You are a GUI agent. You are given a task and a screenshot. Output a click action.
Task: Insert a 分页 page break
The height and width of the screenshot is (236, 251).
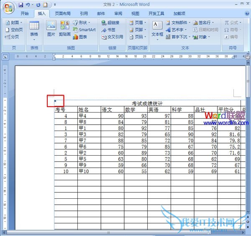(12, 37)
